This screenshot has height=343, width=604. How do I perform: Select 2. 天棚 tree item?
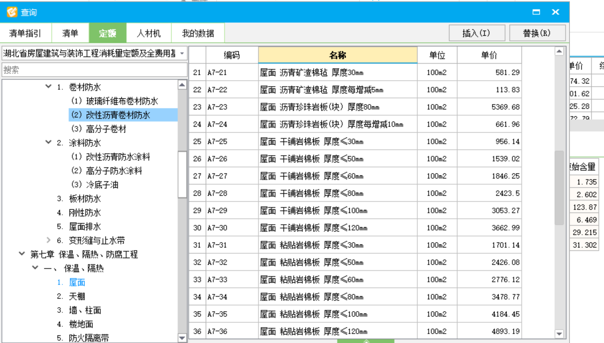71,296
